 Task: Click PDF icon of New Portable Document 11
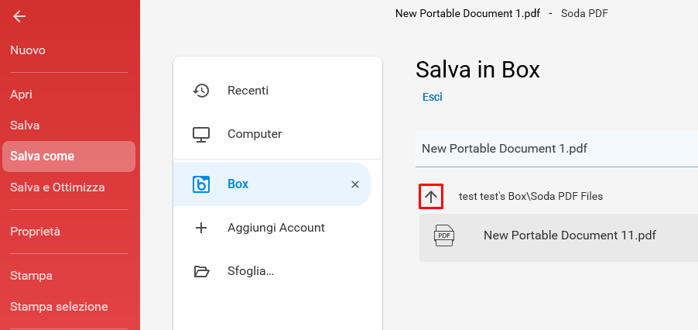tap(444, 235)
